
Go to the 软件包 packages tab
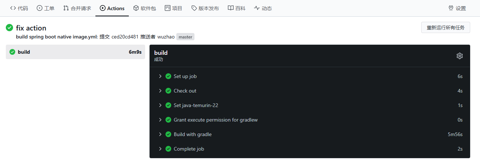pyautogui.click(x=144, y=8)
